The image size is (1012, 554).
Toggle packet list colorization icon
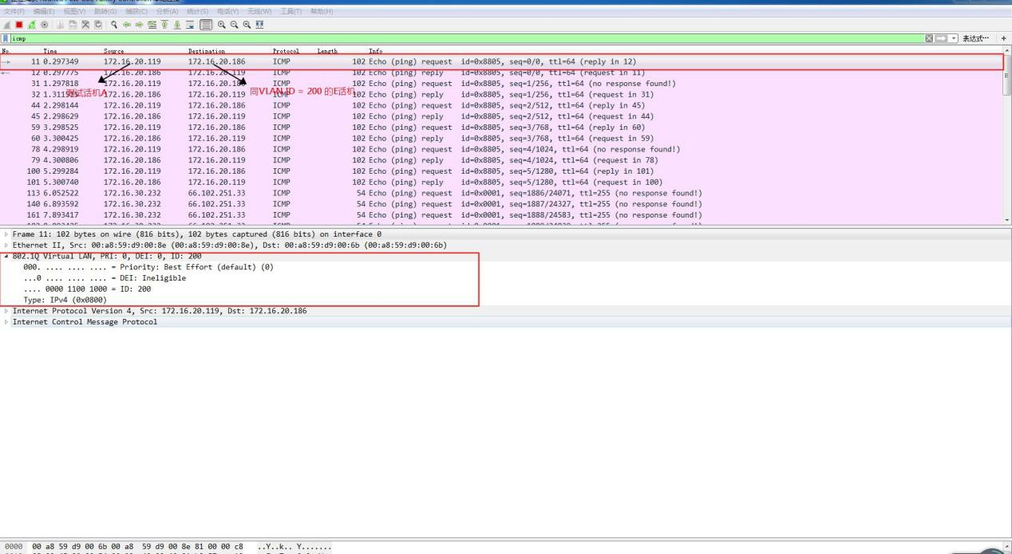click(x=205, y=25)
